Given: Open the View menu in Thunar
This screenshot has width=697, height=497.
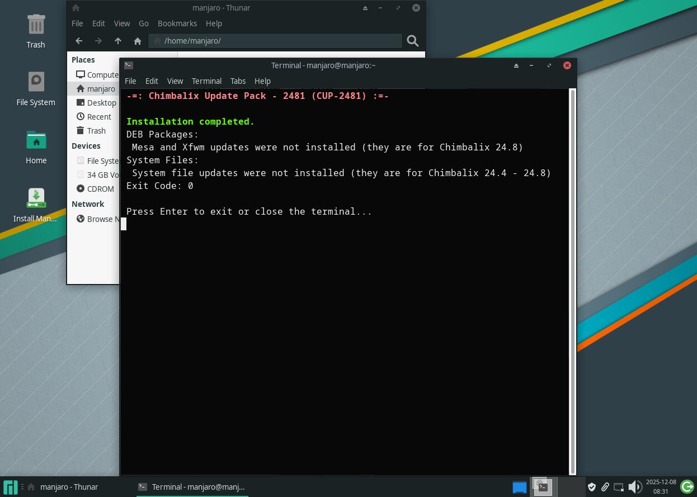Looking at the screenshot, I should pyautogui.click(x=122, y=23).
